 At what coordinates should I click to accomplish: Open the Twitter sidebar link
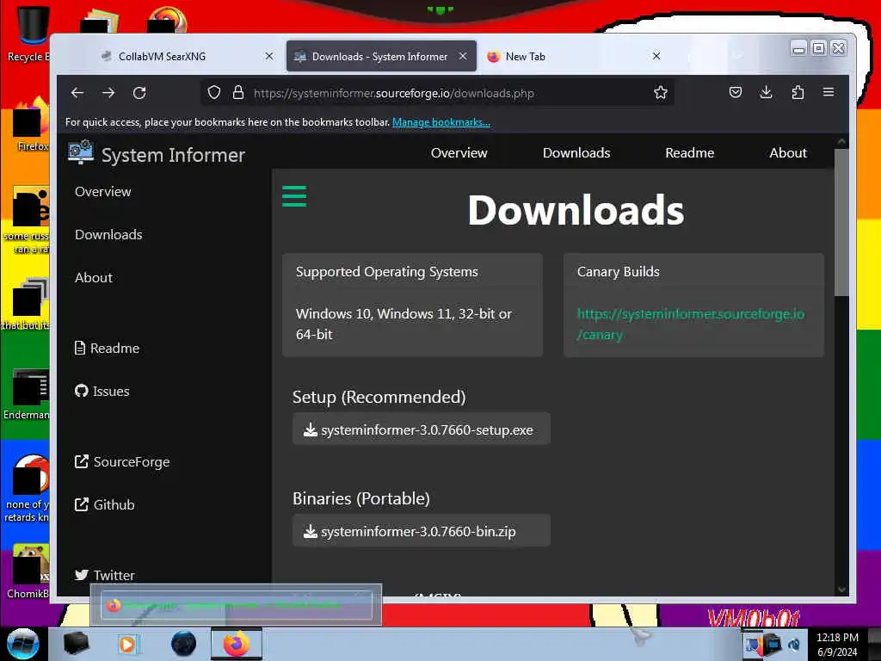click(104, 575)
